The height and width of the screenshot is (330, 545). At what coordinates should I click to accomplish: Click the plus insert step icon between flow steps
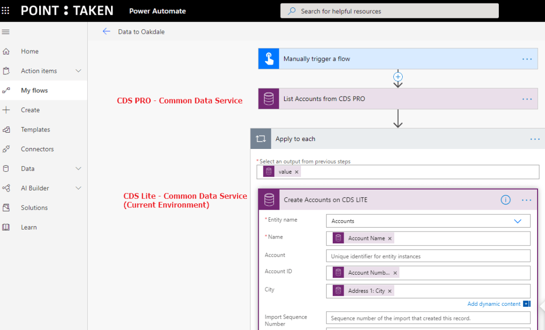pos(398,77)
